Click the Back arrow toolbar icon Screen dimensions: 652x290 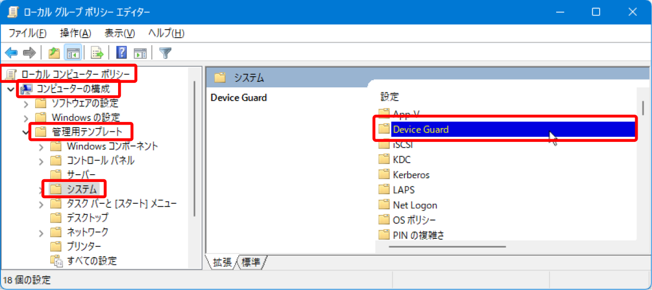click(11, 53)
